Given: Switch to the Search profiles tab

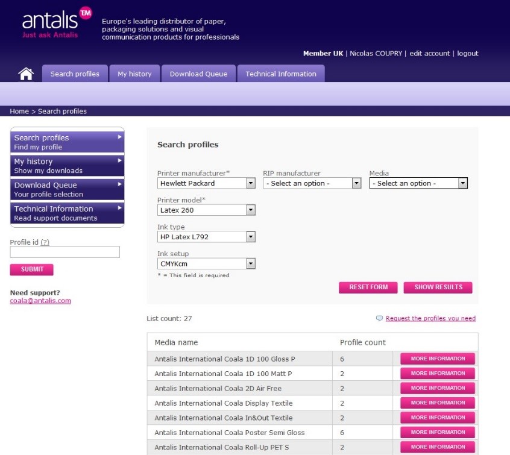Looking at the screenshot, I should point(75,74).
